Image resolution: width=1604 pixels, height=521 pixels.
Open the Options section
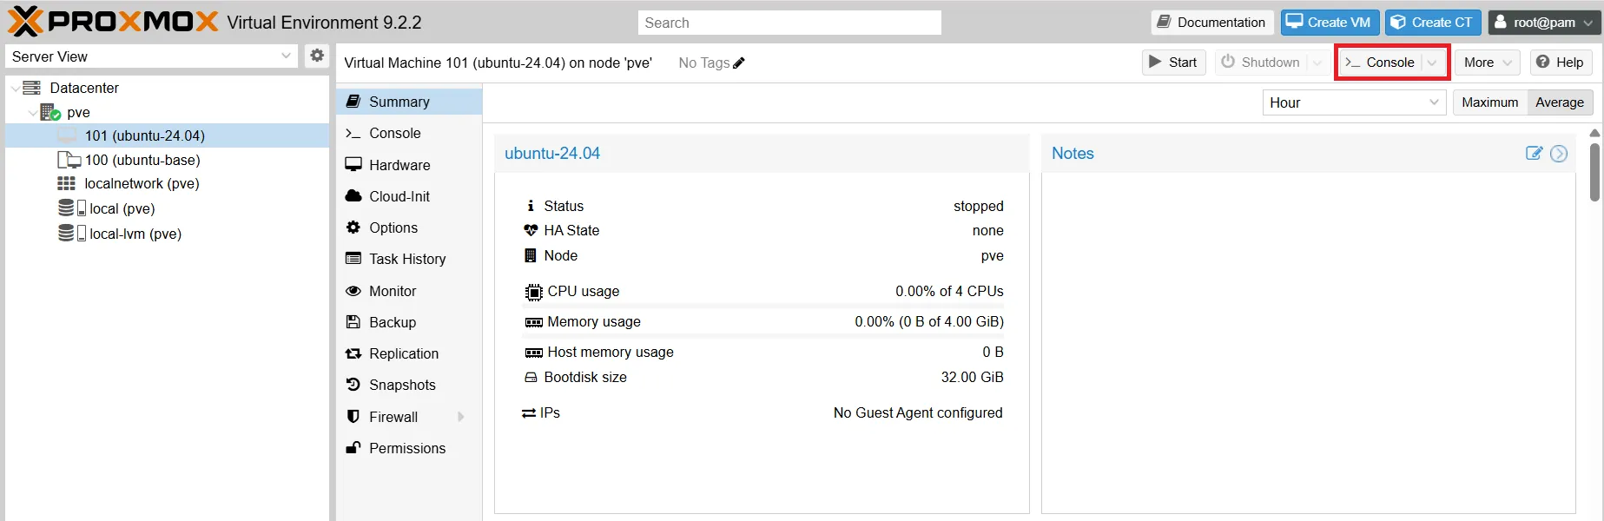(x=409, y=228)
